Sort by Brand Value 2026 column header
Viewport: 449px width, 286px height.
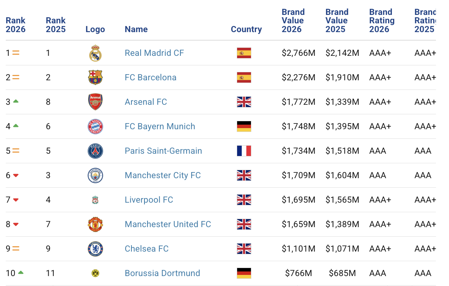293,21
